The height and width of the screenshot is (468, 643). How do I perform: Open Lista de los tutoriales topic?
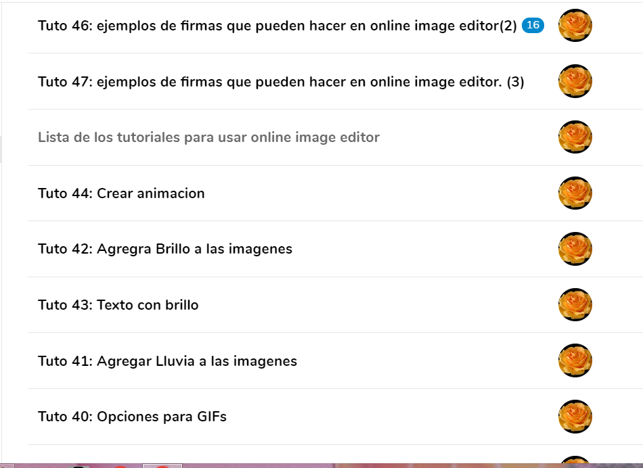[208, 137]
